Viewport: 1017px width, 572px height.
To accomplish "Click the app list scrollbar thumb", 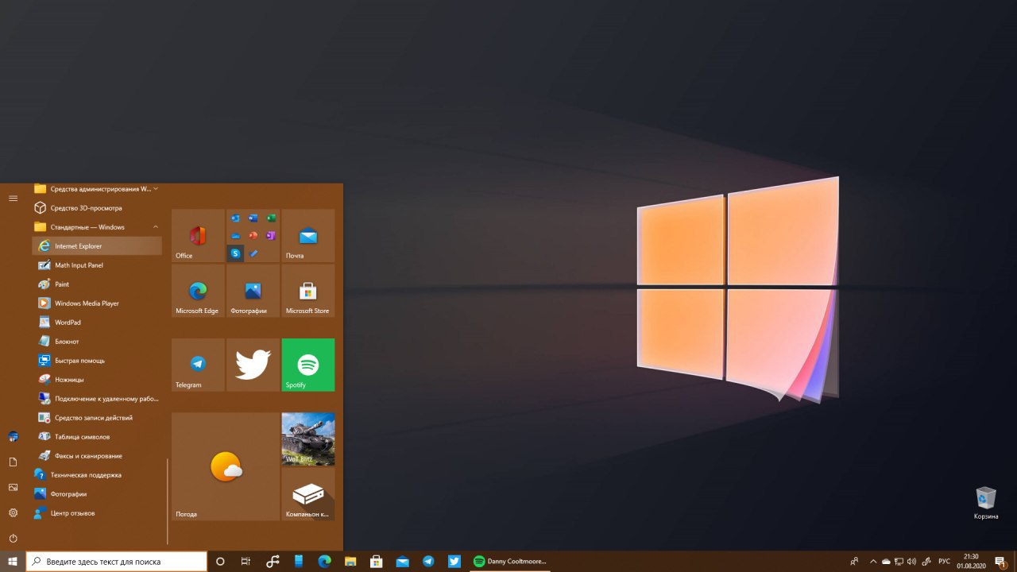I will click(x=168, y=500).
